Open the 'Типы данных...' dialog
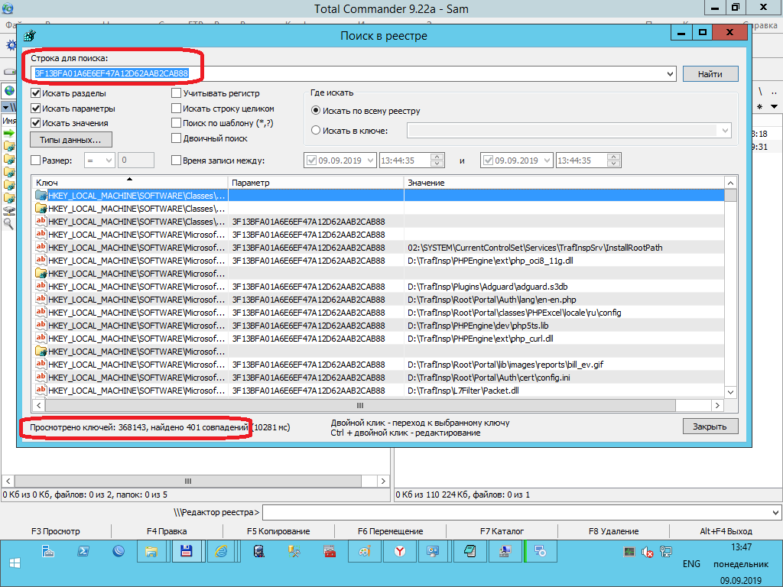Viewport: 783px width, 587px height. (71, 140)
